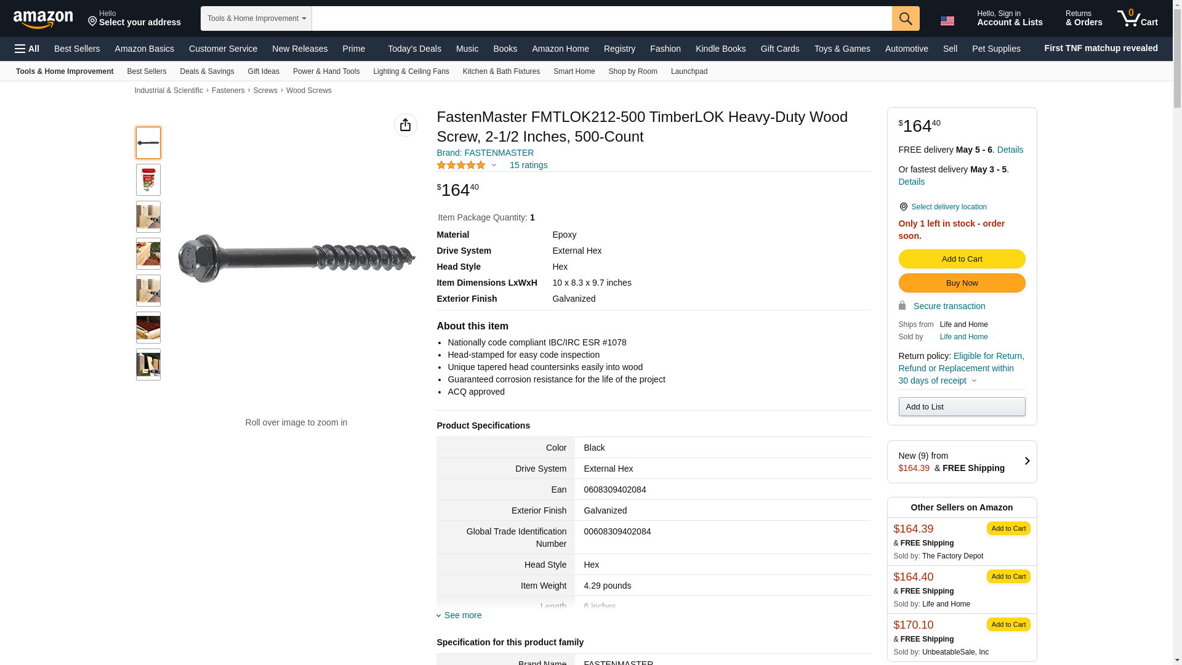The width and height of the screenshot is (1182, 665).
Task: Select the red bucket product thumbnail
Action: tap(148, 180)
